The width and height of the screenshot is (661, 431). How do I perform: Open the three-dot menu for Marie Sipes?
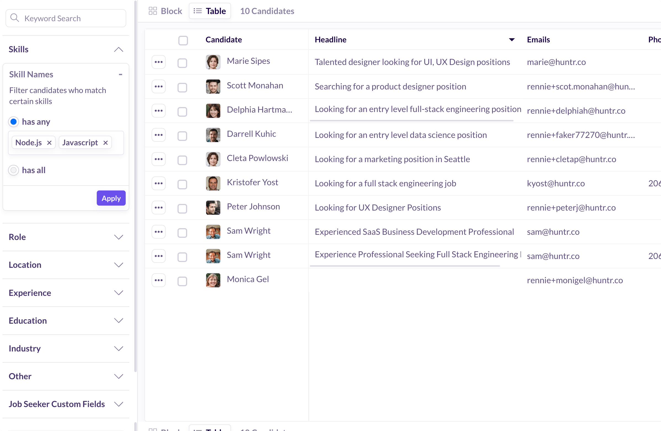point(158,62)
